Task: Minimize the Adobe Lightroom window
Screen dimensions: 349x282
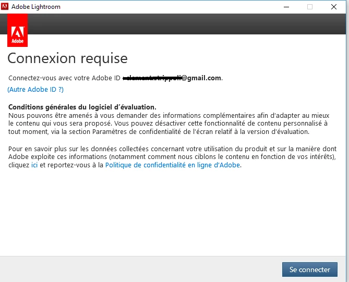Action: [x=286, y=7]
